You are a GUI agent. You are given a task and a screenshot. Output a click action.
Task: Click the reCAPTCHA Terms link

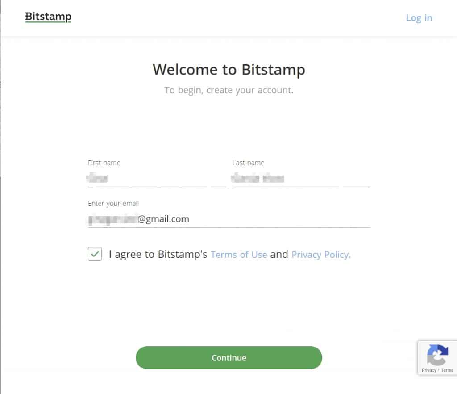coord(447,370)
